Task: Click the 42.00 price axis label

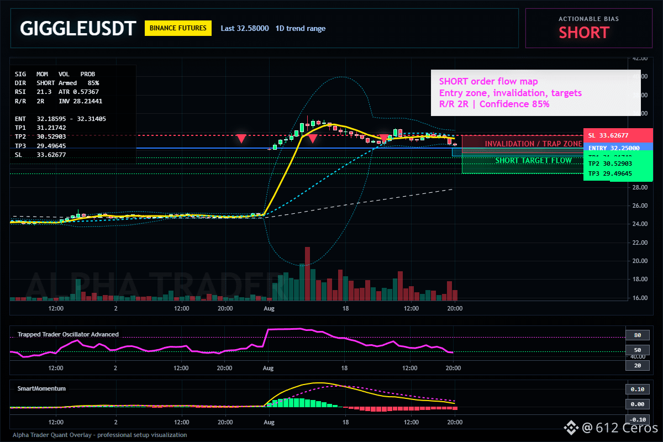Action: 640,58
